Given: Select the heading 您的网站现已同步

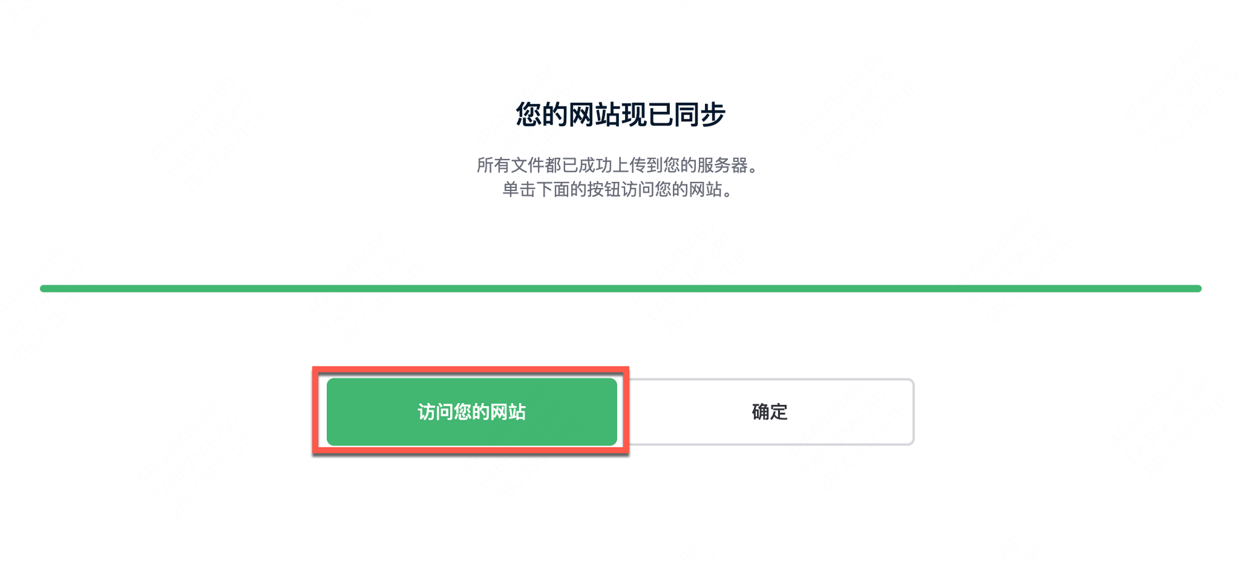Looking at the screenshot, I should point(620,114).
